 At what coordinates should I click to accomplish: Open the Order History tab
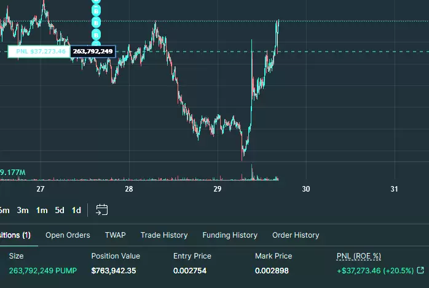[296, 235]
